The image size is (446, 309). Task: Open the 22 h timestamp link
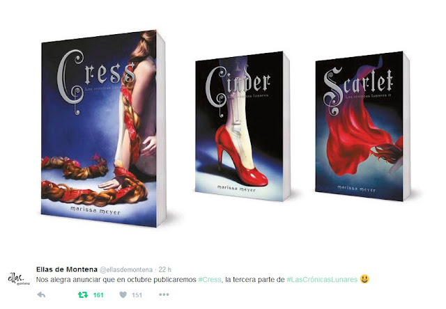(x=165, y=269)
